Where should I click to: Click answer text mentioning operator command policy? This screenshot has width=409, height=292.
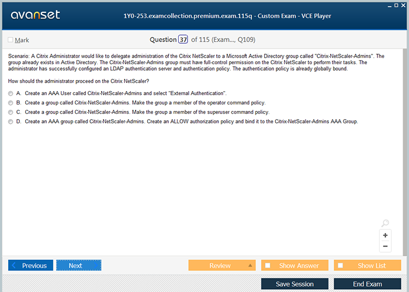(145, 103)
